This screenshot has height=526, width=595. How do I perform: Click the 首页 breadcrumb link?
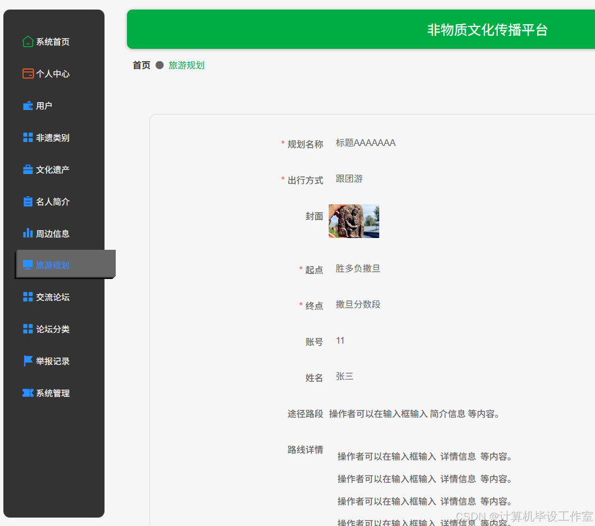tap(141, 65)
